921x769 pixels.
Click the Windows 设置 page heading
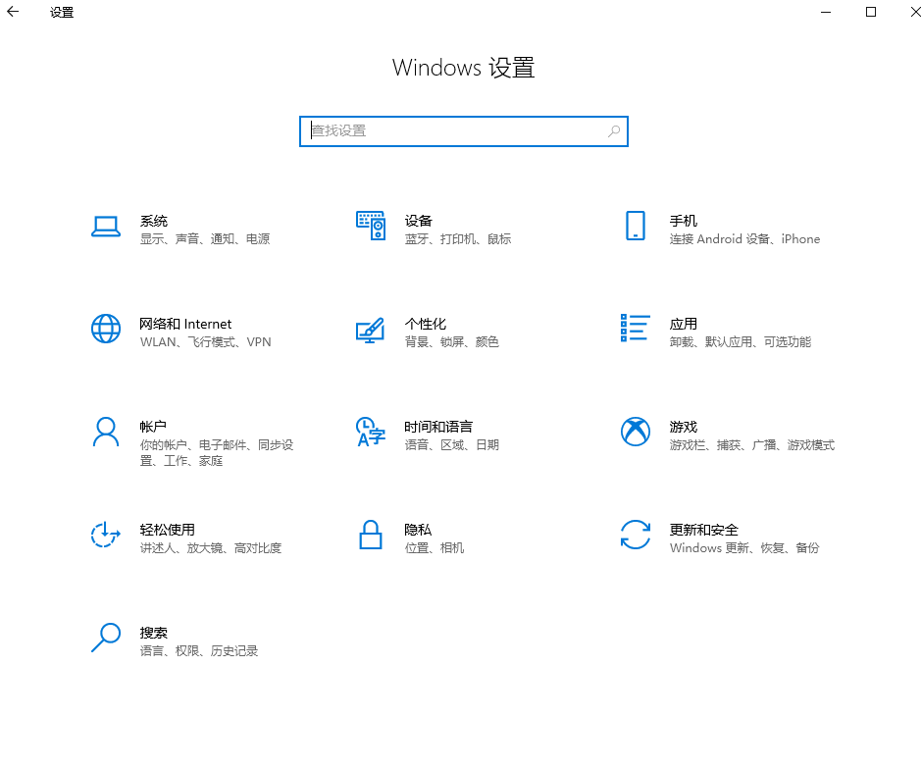pos(463,68)
